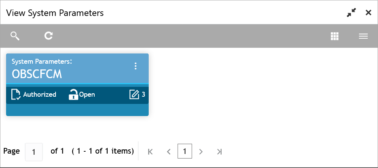Refresh the system parameters list

coord(48,36)
